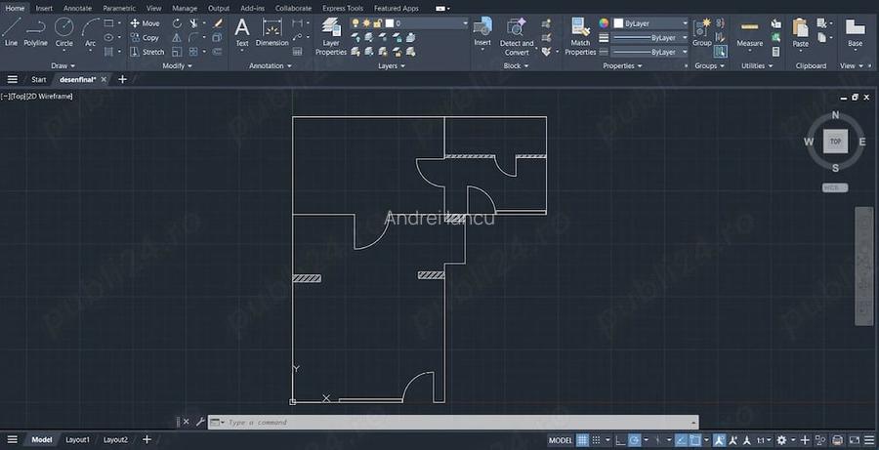
Task: Click the Erase tool icon
Action: pos(218,23)
